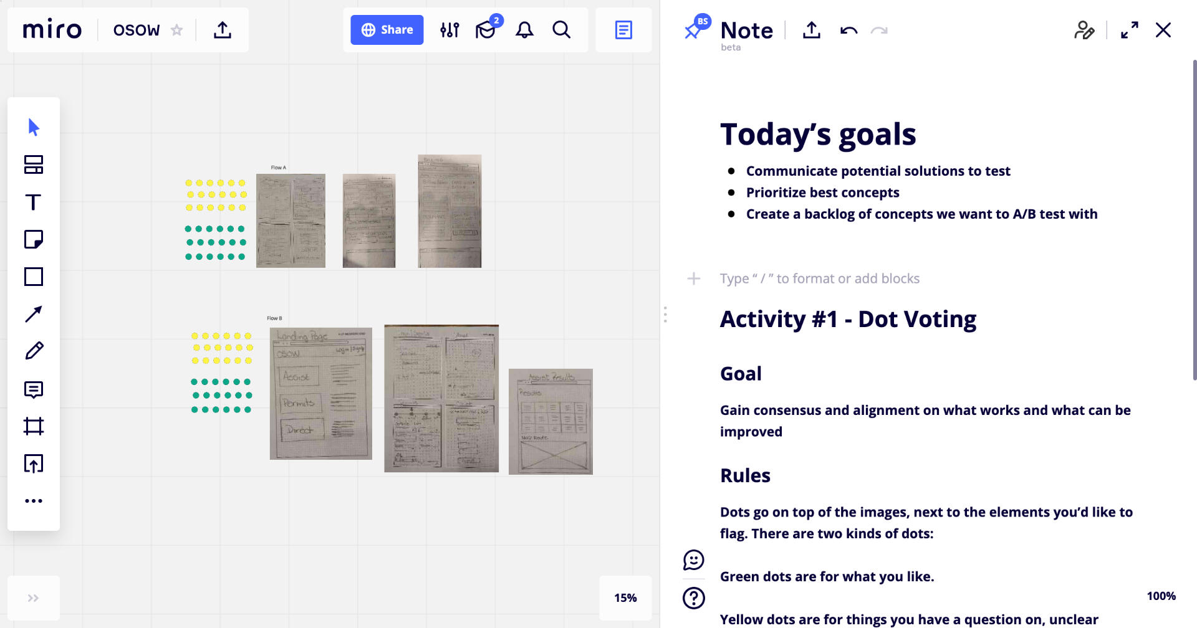Viewport: 1197px width, 628px height.
Task: Toggle the Notes panel icon
Action: point(623,30)
